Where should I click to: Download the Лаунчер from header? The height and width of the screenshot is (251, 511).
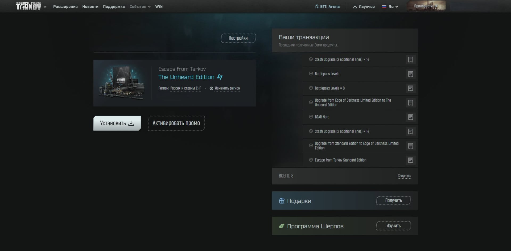(x=364, y=7)
